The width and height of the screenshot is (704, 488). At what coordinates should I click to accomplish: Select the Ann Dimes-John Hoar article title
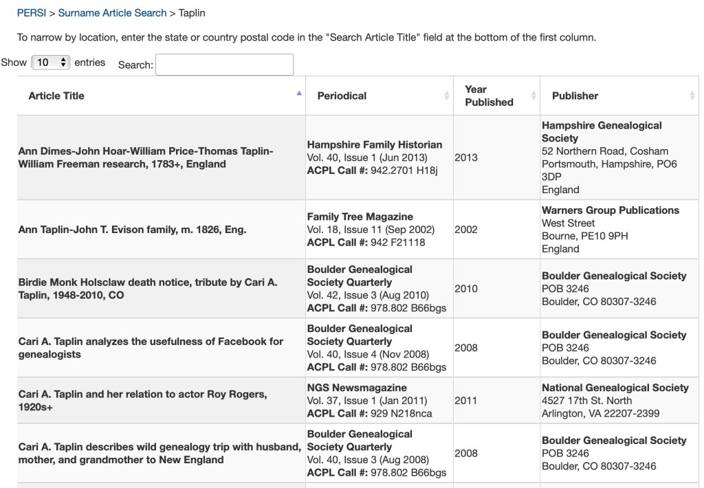tap(146, 157)
